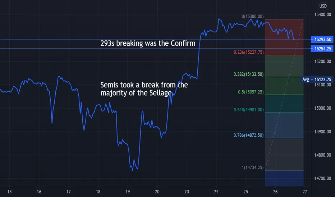
Task: Click date 26 on the time axis
Action: click(275, 192)
